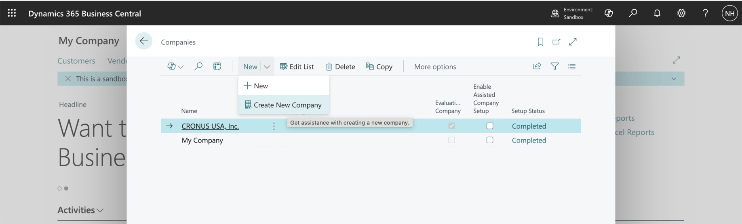Image resolution: width=742 pixels, height=224 pixels.
Task: Open the CRONUS USA, Inc. company link
Action: [x=210, y=126]
